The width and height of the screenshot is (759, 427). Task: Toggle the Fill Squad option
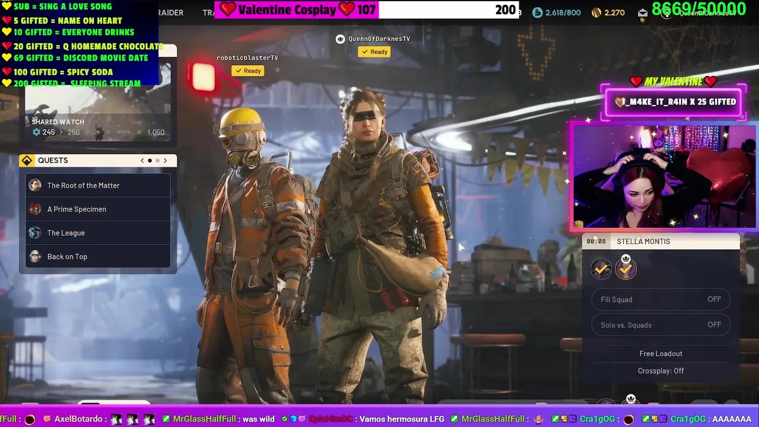661,299
